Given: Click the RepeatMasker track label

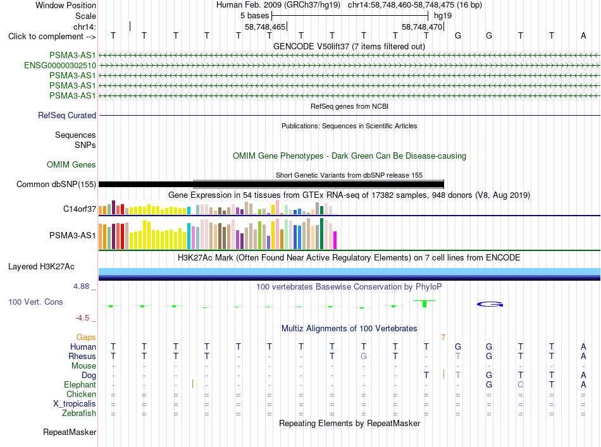Looking at the screenshot, I should (70, 432).
